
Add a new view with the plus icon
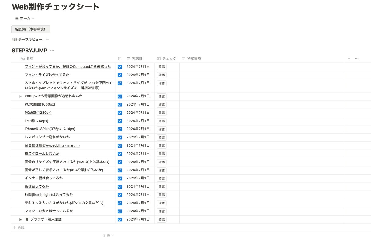click(x=47, y=39)
